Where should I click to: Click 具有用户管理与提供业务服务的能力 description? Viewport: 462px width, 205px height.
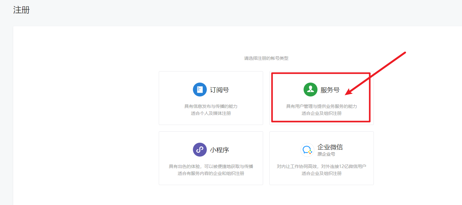pyautogui.click(x=322, y=106)
